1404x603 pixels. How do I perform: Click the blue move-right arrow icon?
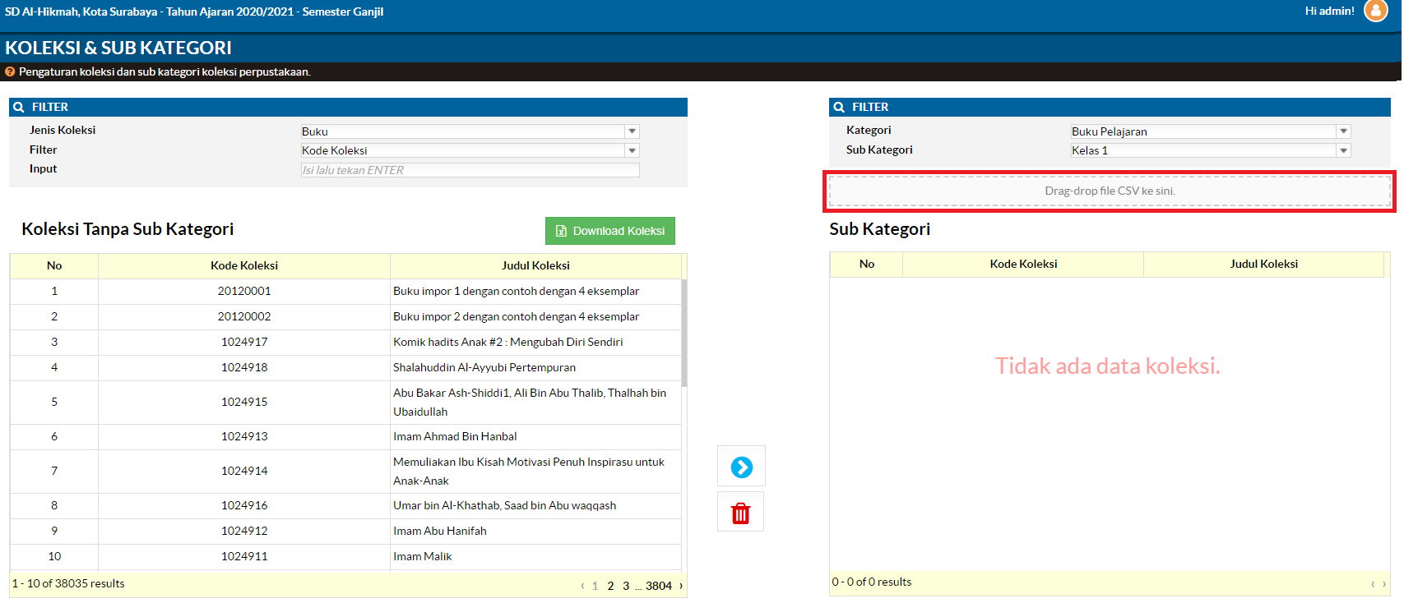click(x=741, y=467)
